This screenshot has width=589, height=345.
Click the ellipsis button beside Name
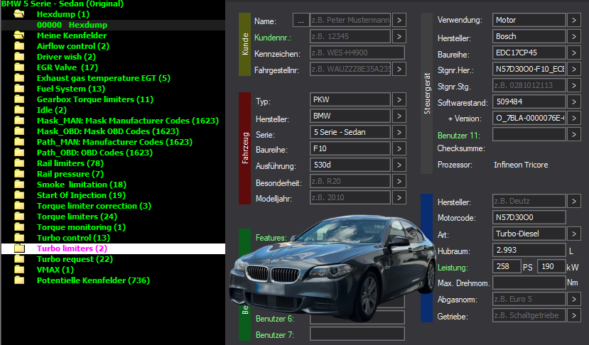click(x=301, y=21)
